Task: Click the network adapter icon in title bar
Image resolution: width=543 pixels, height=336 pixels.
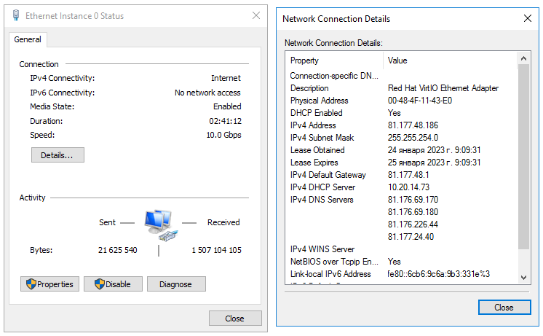Action: tap(15, 15)
